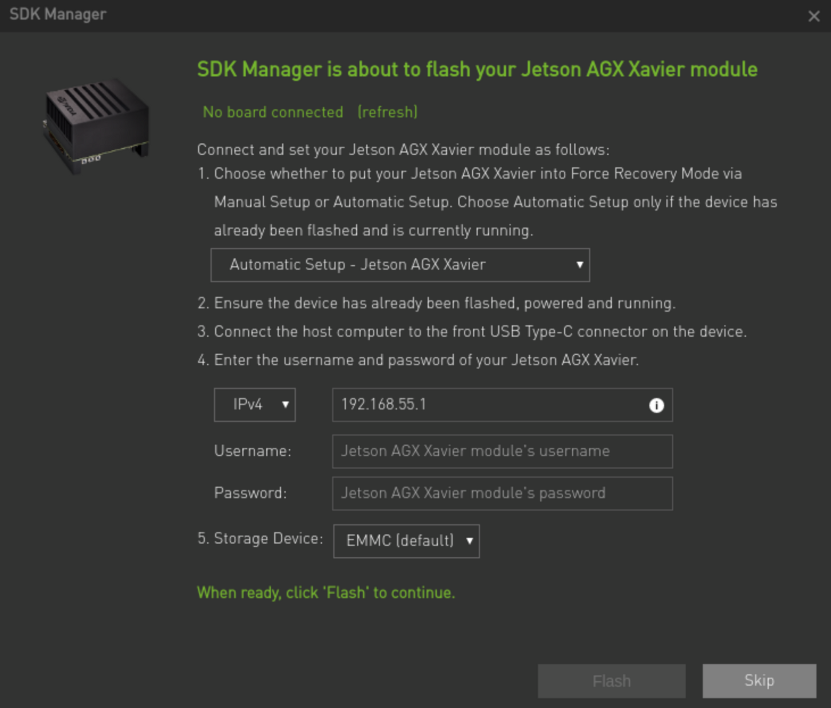Click the 'No board connected' status text
This screenshot has height=708, width=831.
(273, 112)
